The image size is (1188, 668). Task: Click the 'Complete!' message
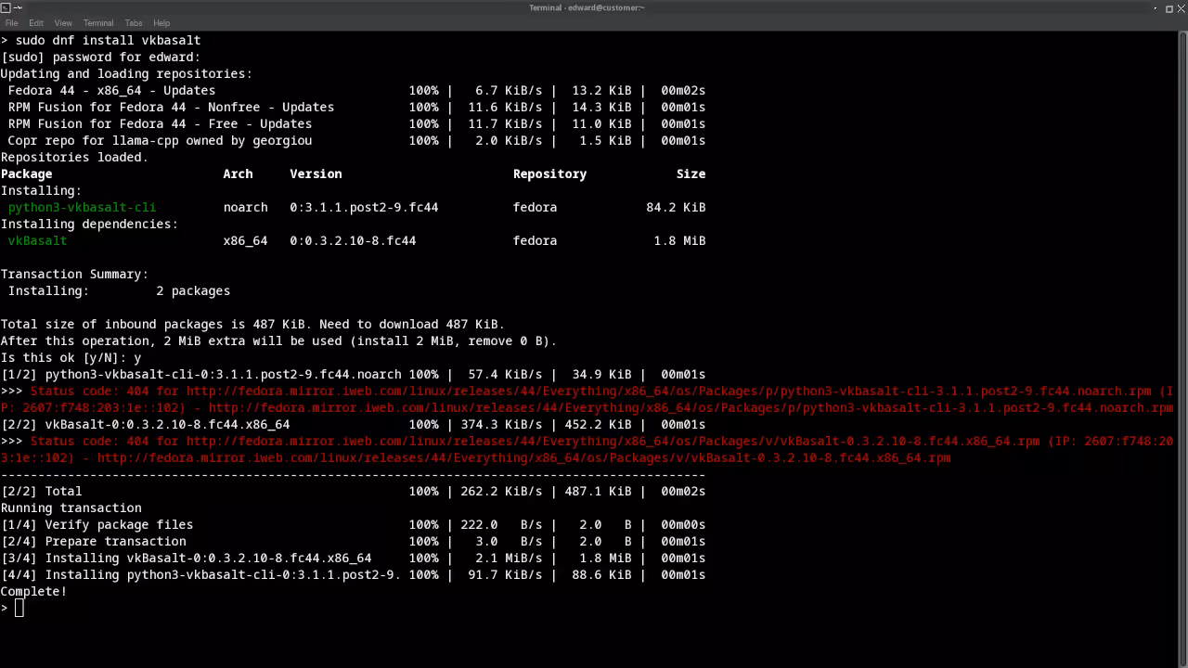point(33,591)
